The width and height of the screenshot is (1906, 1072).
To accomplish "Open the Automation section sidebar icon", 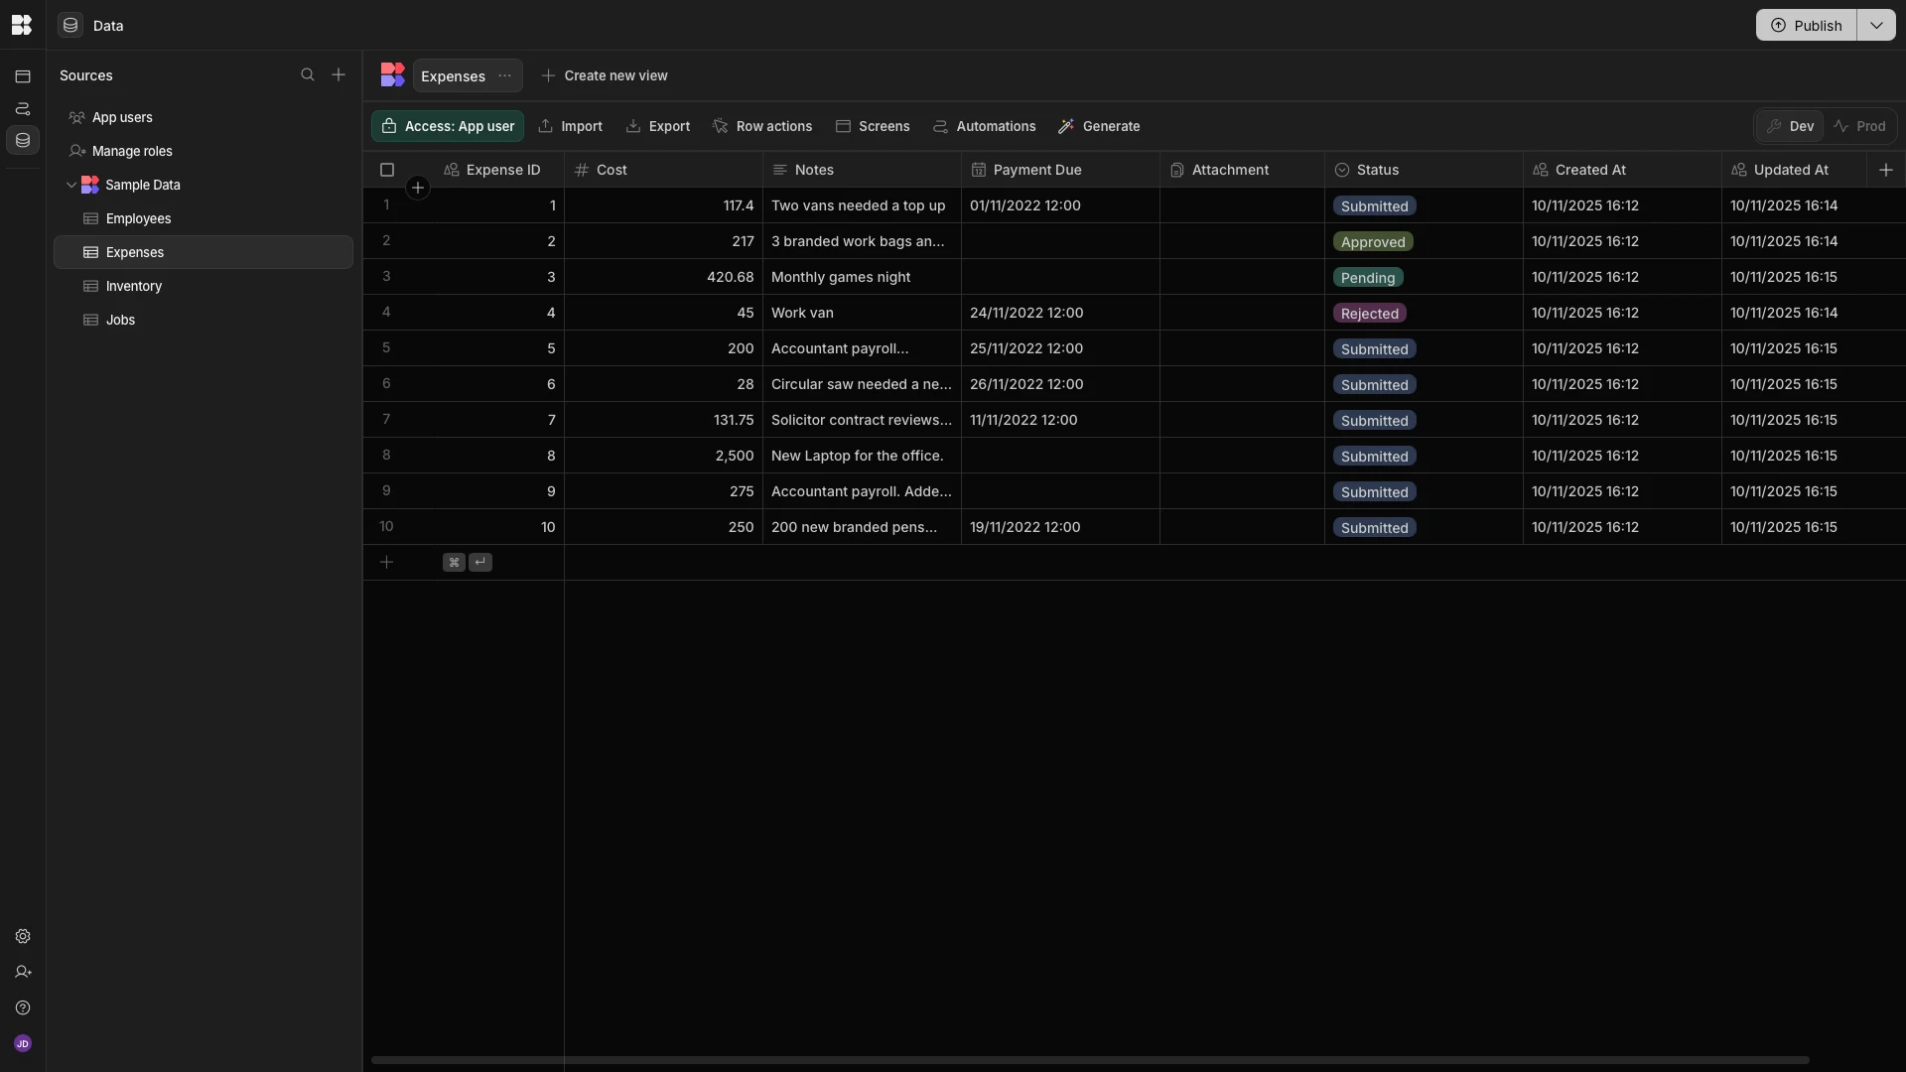I will click(23, 108).
